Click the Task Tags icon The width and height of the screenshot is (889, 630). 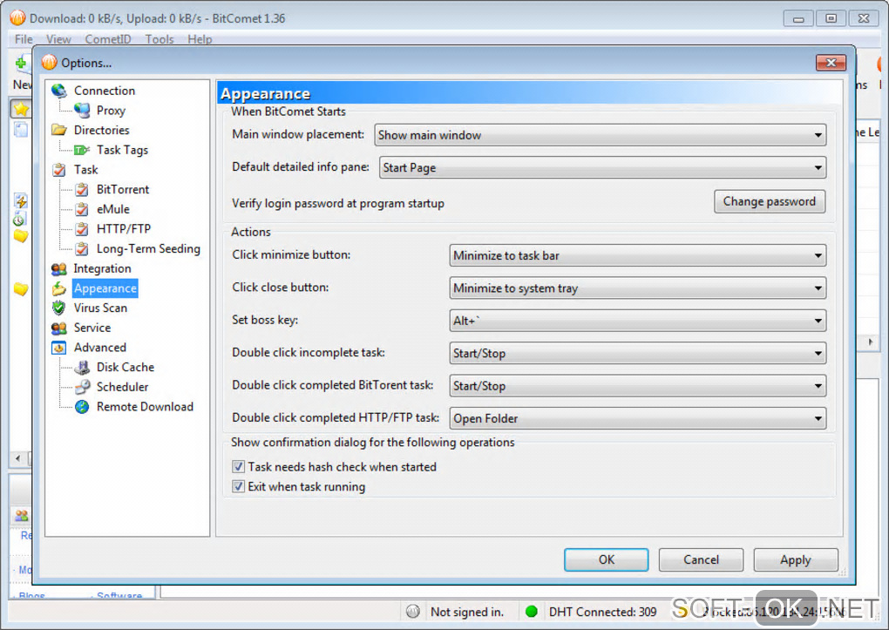pos(82,150)
